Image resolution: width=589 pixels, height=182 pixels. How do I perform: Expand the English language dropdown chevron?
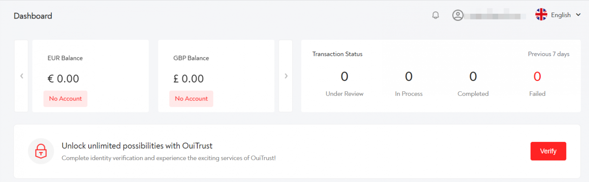click(578, 15)
